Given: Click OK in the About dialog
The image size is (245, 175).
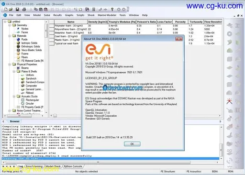Looking at the screenshot, I should [x=132, y=144].
